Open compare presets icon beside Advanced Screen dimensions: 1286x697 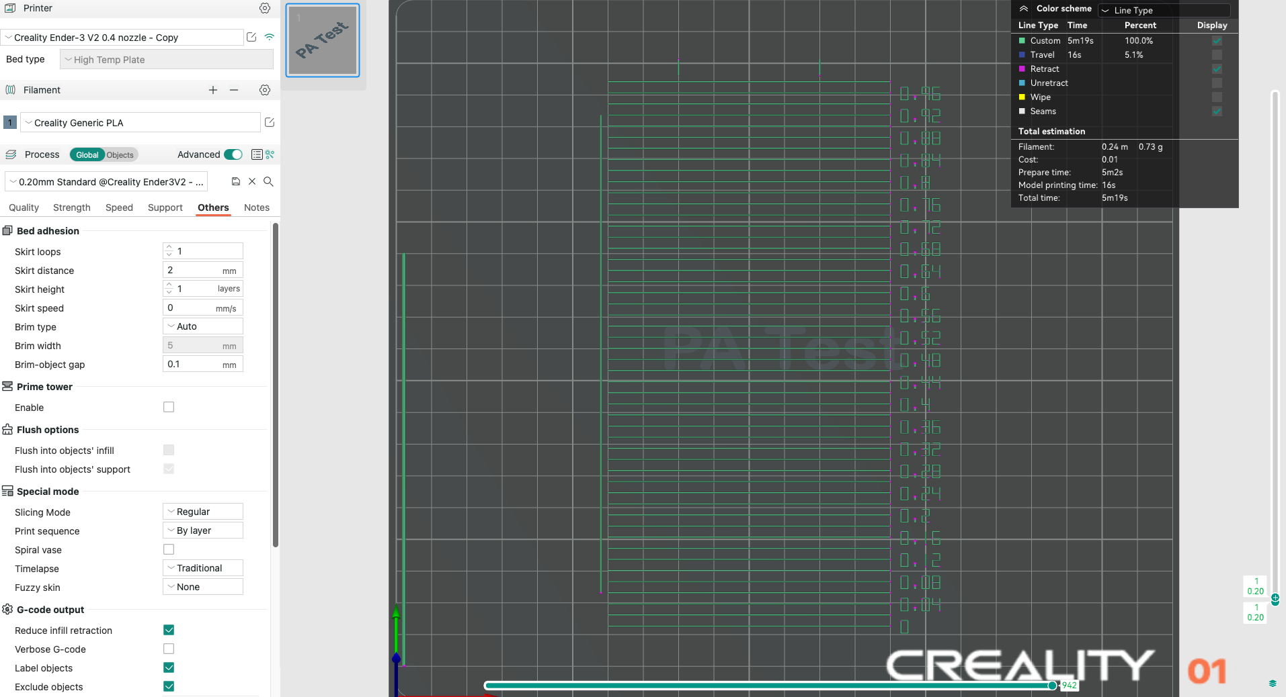[270, 154]
